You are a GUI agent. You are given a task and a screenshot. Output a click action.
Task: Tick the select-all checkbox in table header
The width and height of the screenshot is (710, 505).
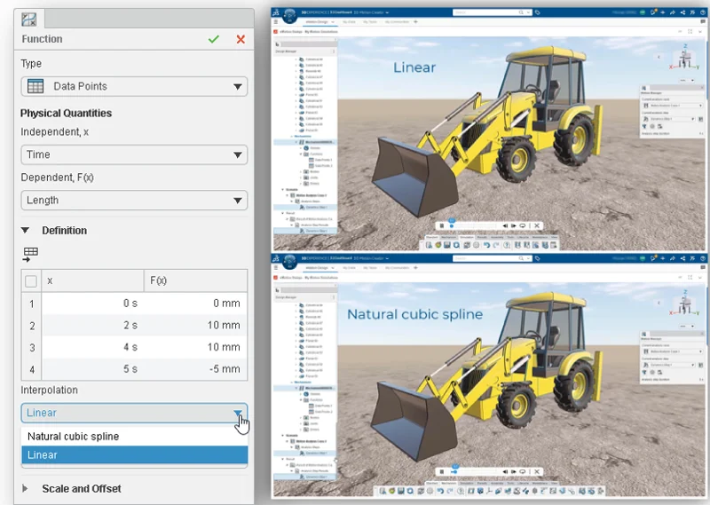pyautogui.click(x=31, y=280)
